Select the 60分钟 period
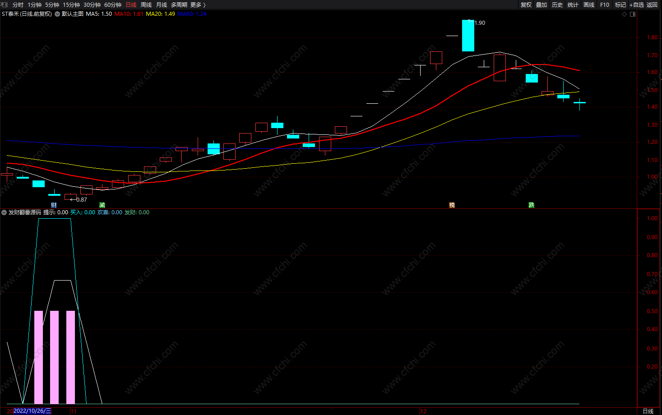The image size is (662, 415). coord(113,5)
